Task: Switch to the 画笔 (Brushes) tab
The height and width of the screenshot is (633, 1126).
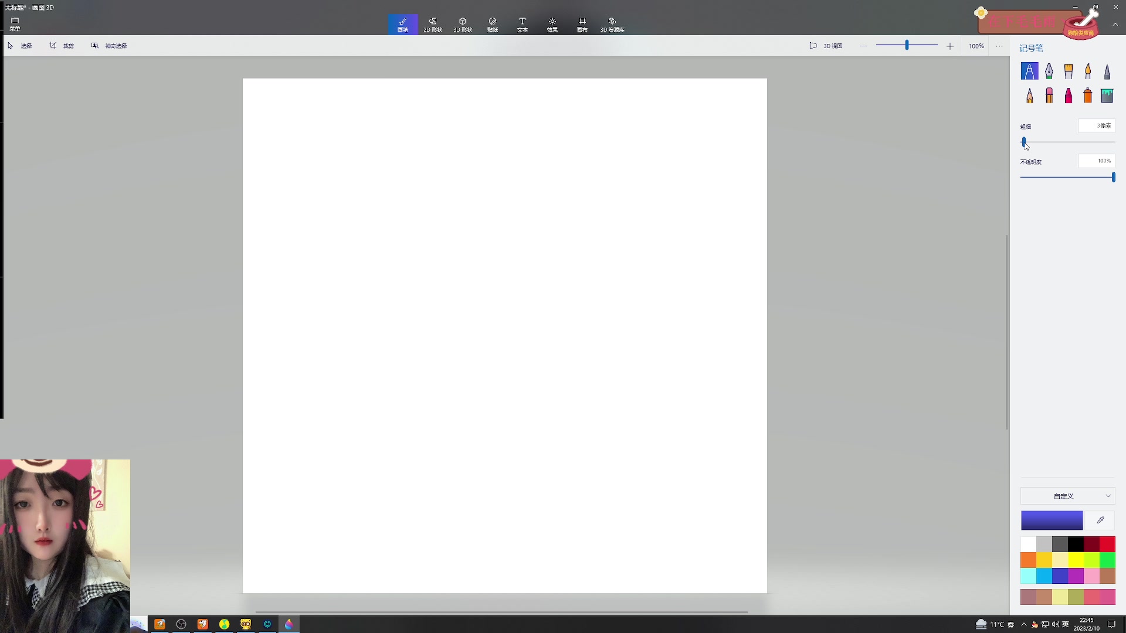Action: 403,25
